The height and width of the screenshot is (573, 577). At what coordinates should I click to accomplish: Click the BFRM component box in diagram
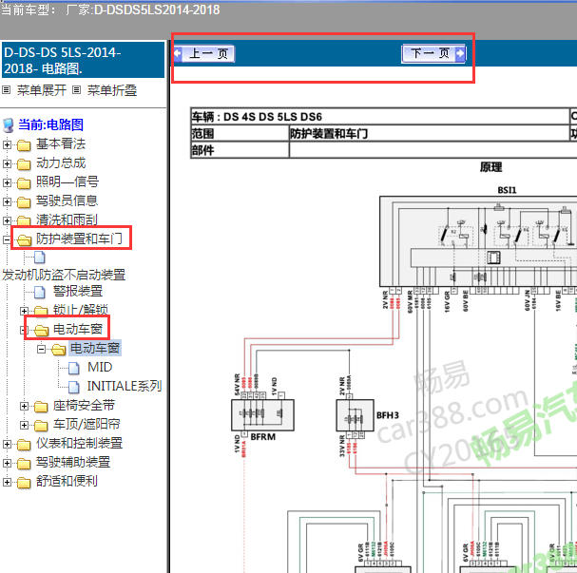tap(262, 415)
